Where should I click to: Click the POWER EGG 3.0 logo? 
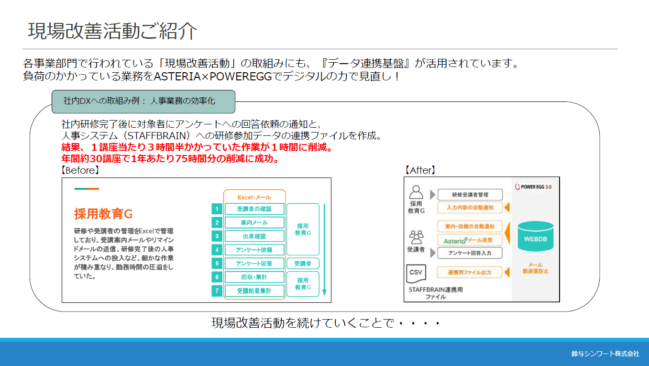[x=533, y=187]
